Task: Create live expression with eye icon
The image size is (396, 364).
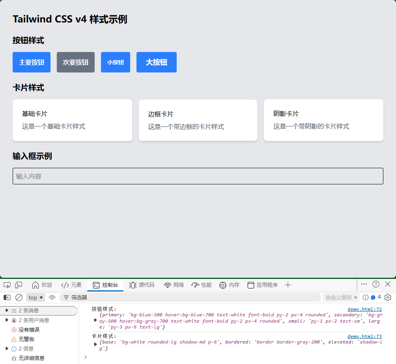Action: pyautogui.click(x=52, y=297)
